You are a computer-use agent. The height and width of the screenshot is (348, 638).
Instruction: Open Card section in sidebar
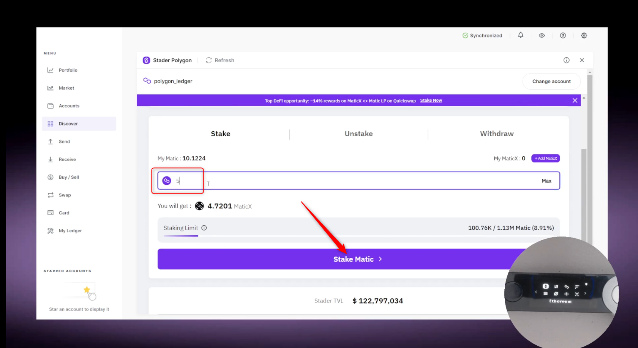click(64, 213)
